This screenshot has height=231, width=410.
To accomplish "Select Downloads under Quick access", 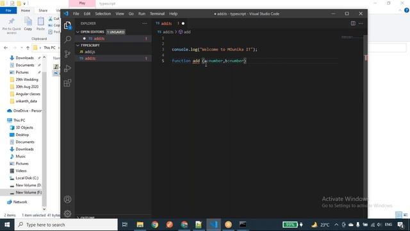I will [24, 58].
